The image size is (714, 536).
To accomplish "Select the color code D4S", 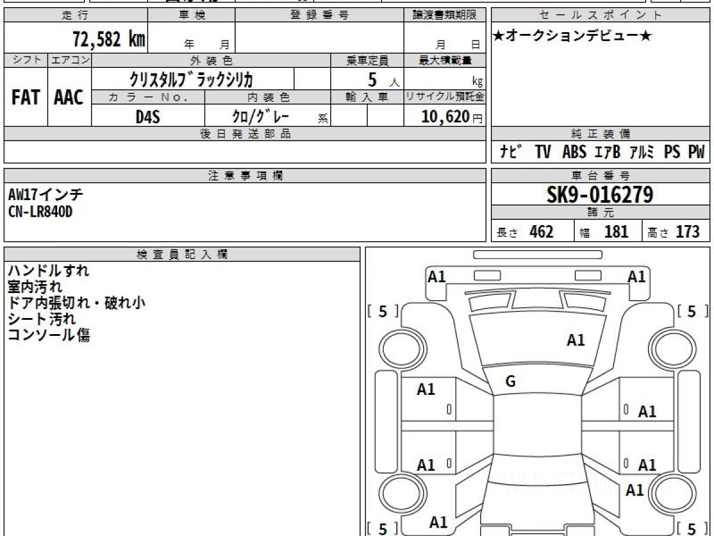I will point(148,116).
